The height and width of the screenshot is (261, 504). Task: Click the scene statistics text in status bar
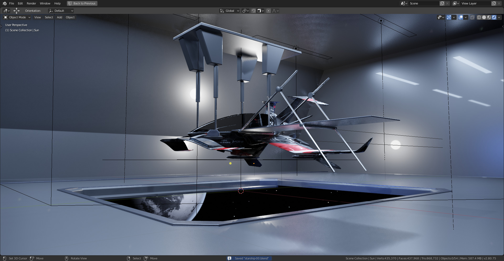coord(421,258)
